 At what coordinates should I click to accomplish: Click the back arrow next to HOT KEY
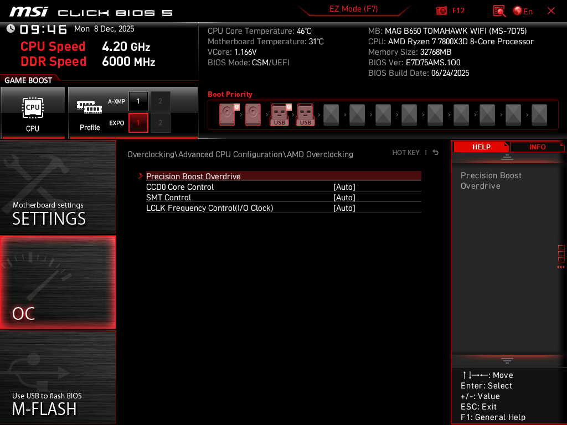pos(435,153)
